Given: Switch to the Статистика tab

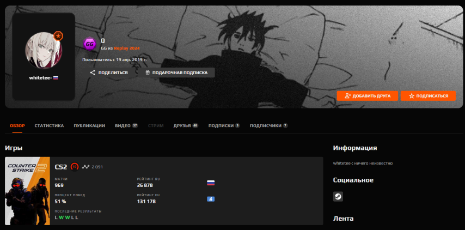Looking at the screenshot, I should (x=49, y=125).
